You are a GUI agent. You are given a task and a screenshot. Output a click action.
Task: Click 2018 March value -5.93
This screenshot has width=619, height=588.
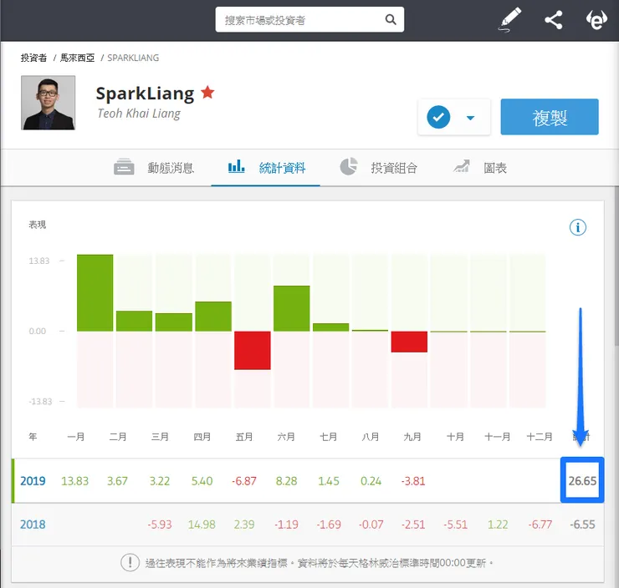(x=160, y=525)
